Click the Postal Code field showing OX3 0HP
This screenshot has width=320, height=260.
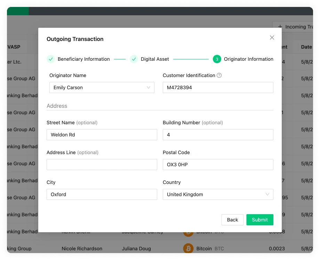tap(218, 165)
